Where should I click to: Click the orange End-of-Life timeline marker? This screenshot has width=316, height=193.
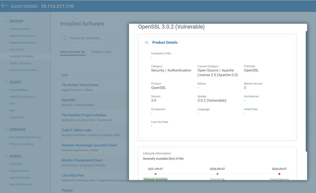(217, 174)
